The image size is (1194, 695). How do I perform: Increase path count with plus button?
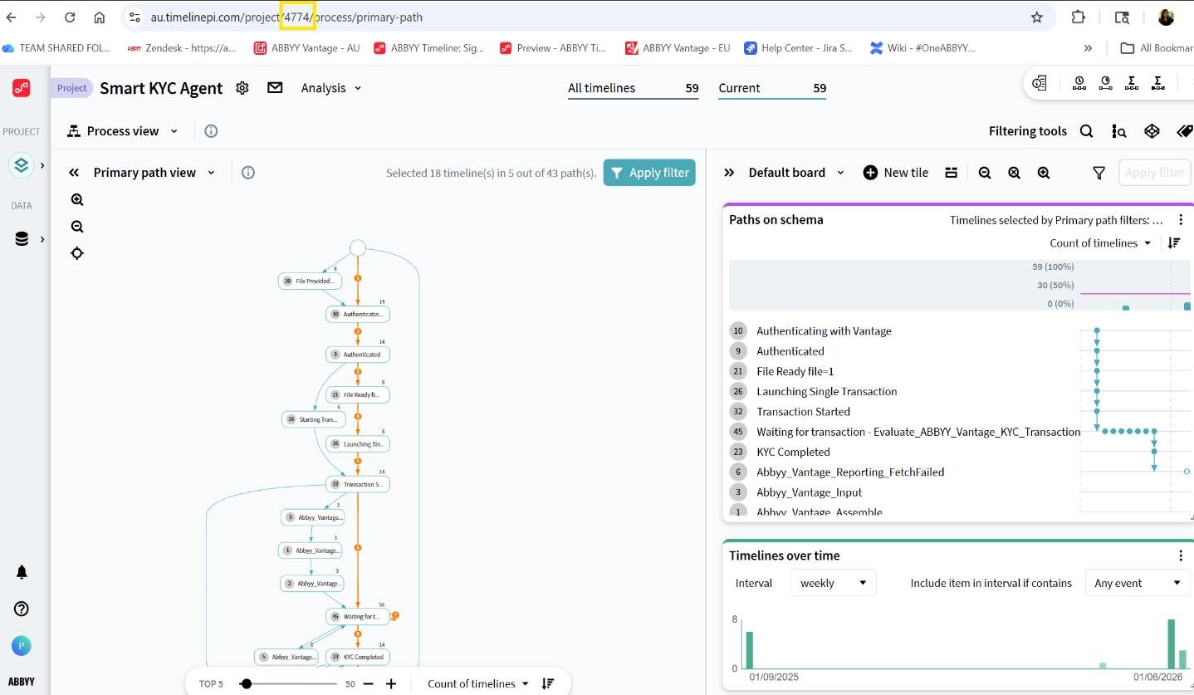(x=391, y=683)
